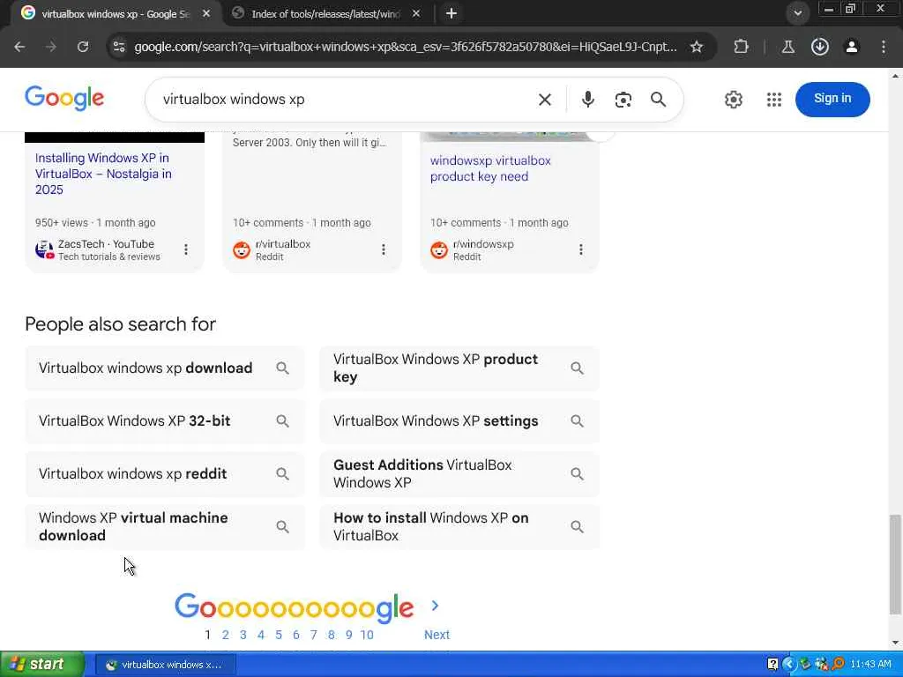
Task: Close the virtualbox windows xp tab
Action: (x=206, y=13)
